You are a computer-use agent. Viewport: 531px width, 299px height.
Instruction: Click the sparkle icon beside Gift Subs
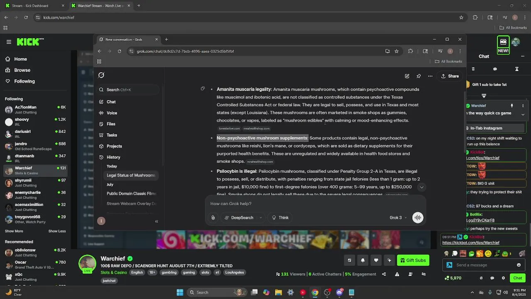tap(389, 260)
